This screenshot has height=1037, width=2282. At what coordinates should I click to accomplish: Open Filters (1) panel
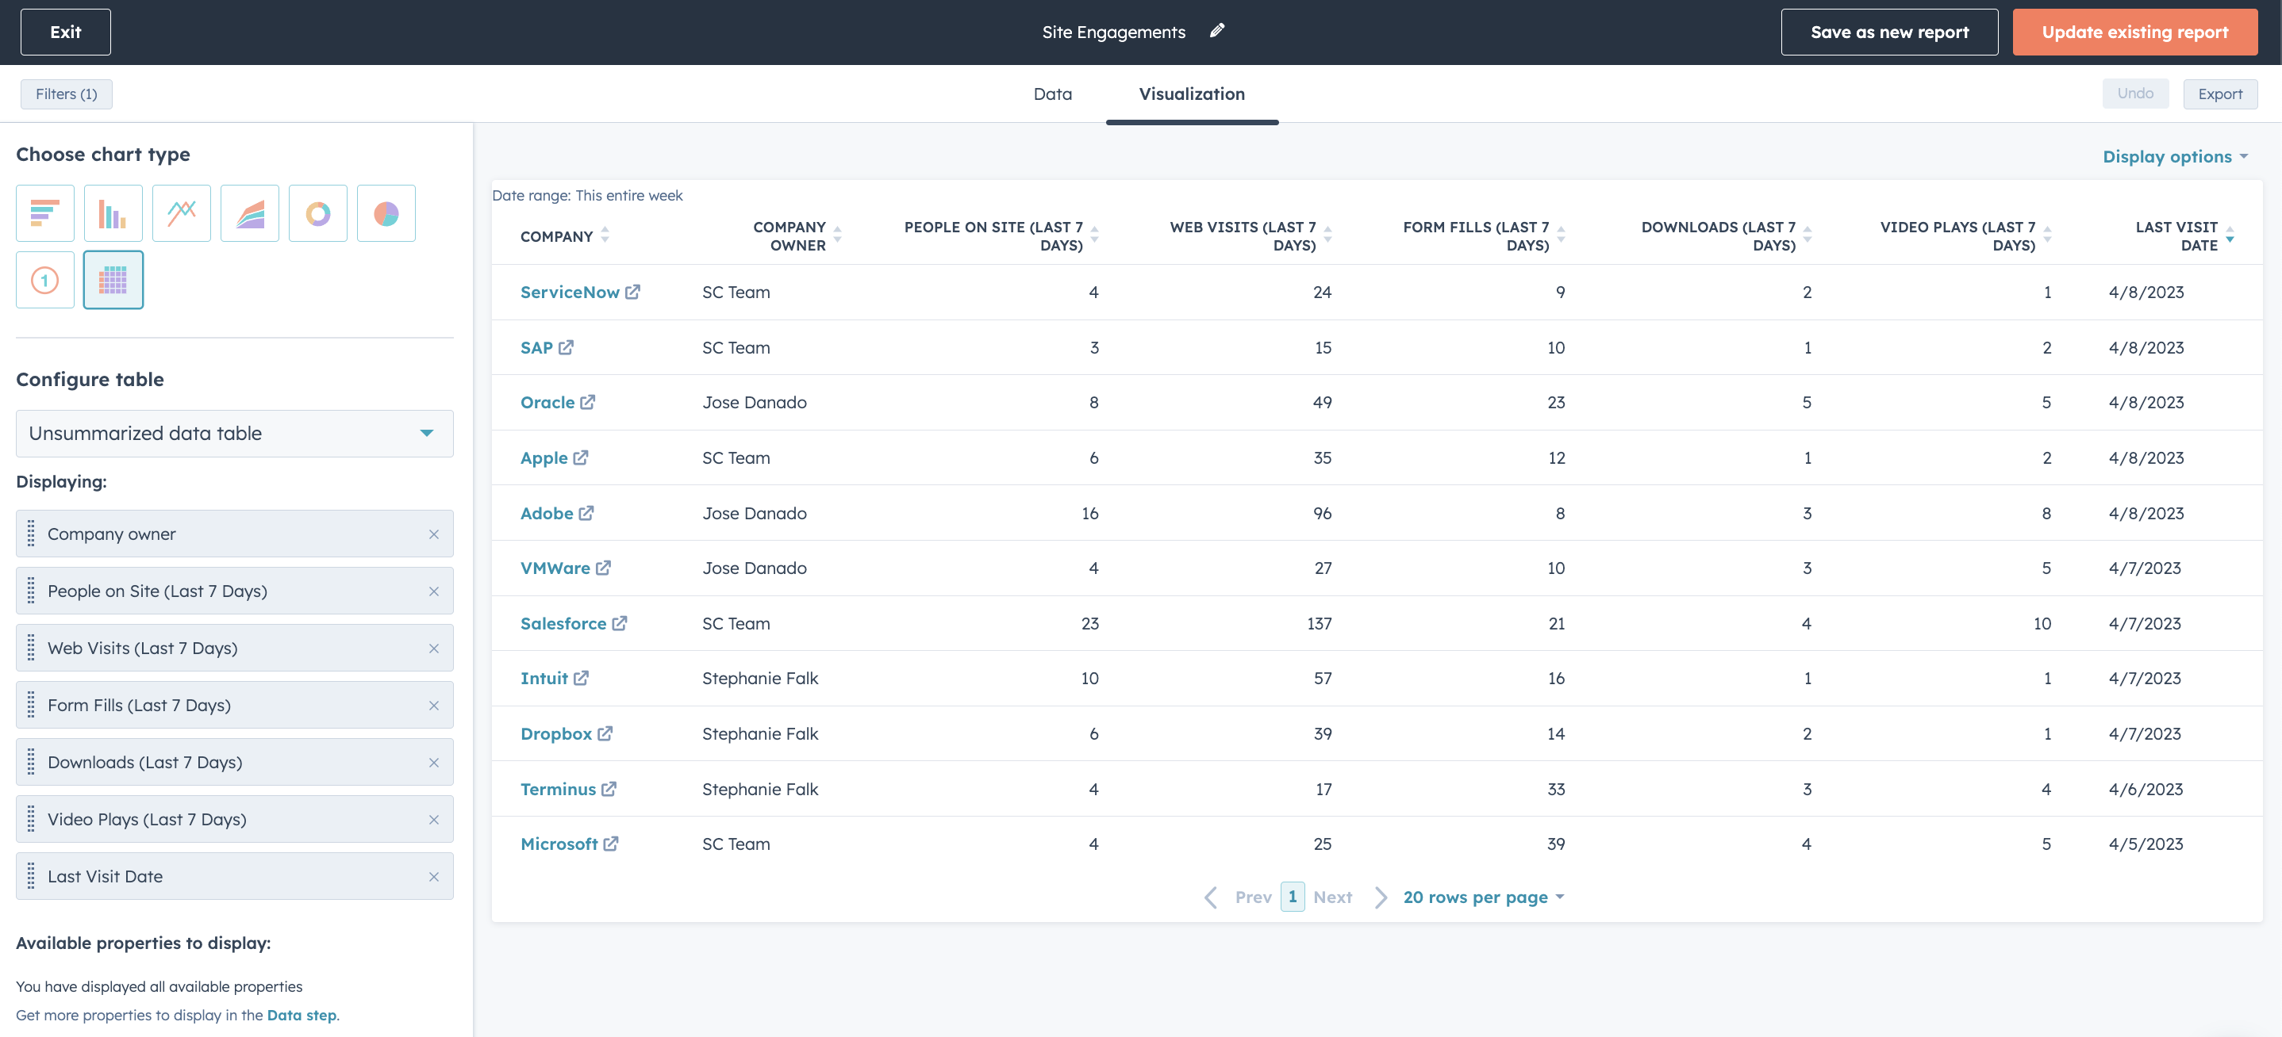pyautogui.click(x=67, y=94)
